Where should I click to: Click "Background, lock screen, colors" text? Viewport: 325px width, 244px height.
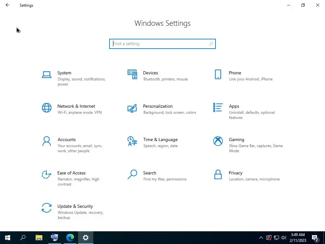tap(170, 112)
